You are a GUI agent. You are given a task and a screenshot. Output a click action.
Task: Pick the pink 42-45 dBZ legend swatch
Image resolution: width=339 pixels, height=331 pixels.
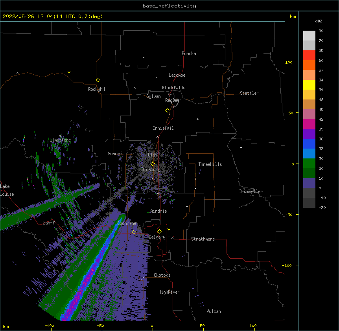tap(309, 114)
